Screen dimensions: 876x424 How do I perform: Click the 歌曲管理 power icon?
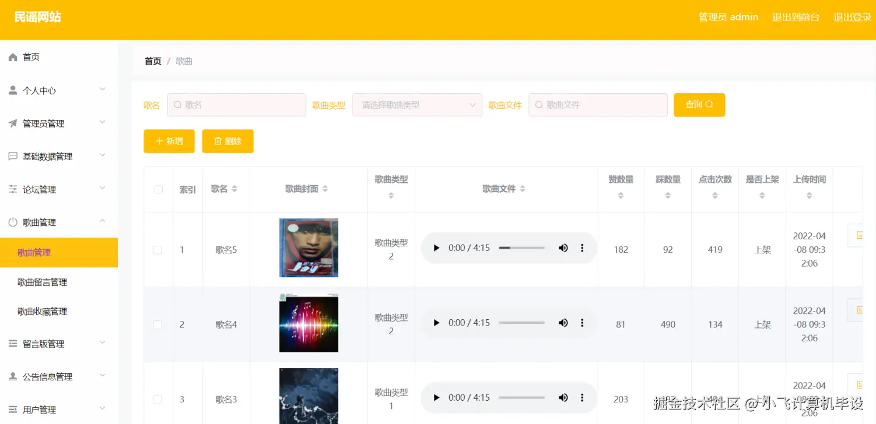click(13, 222)
